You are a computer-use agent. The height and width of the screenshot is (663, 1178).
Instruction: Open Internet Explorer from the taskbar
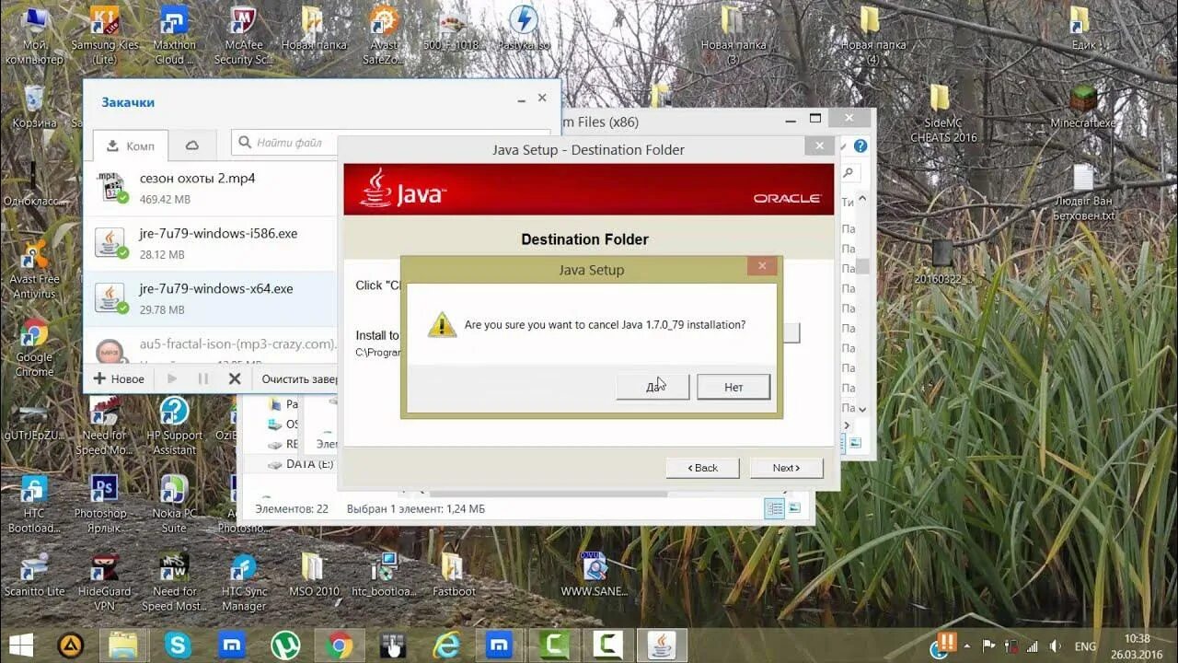coord(446,646)
